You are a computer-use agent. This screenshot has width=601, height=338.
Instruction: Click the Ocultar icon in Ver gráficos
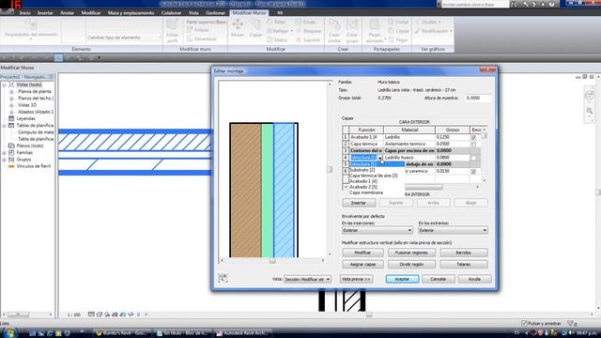[x=418, y=22]
